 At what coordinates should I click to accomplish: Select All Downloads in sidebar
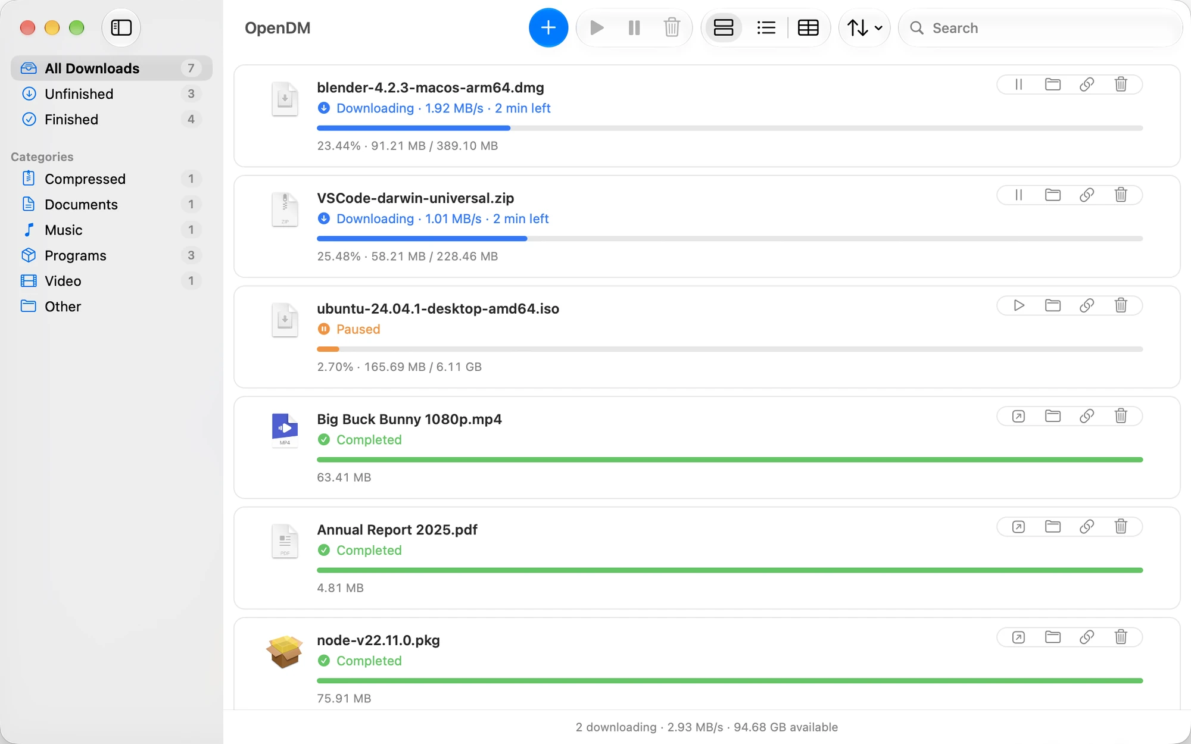111,68
